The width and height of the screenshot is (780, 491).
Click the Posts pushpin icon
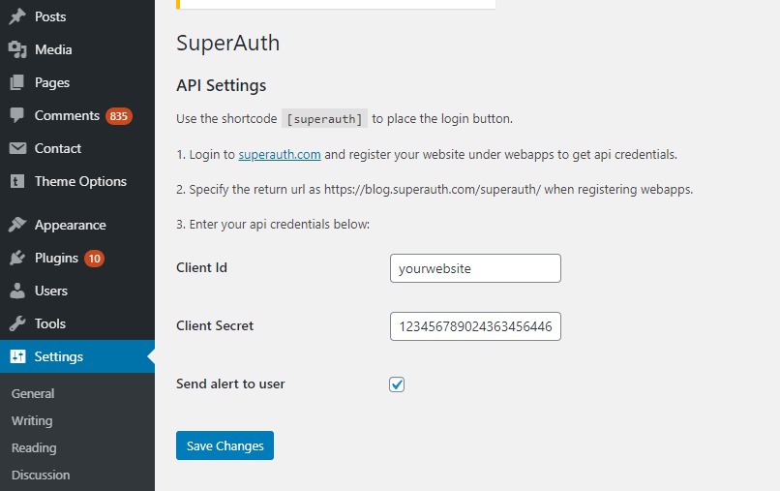pos(17,16)
